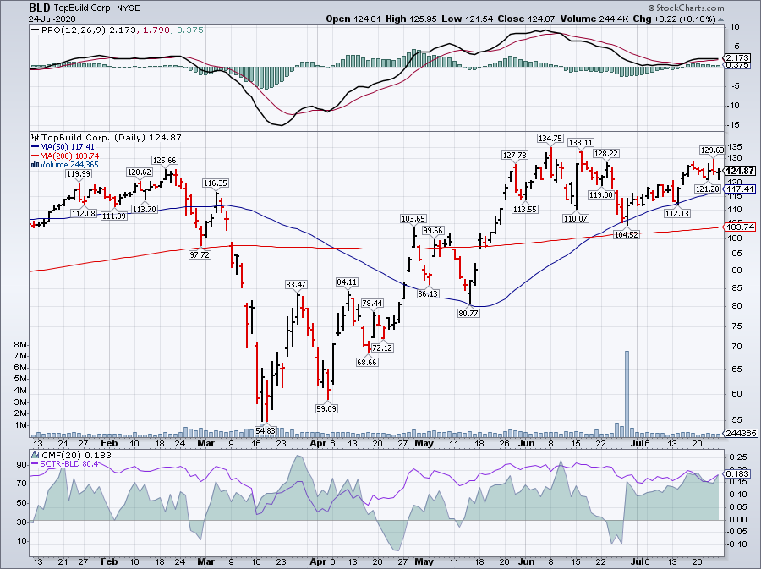Screen dimensions: 761x569
Task: Click the Chg +0.22 (+0.18%) value
Action: 674,19
